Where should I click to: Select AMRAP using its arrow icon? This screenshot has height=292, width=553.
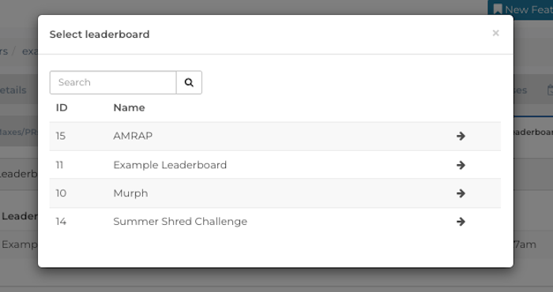pos(461,136)
